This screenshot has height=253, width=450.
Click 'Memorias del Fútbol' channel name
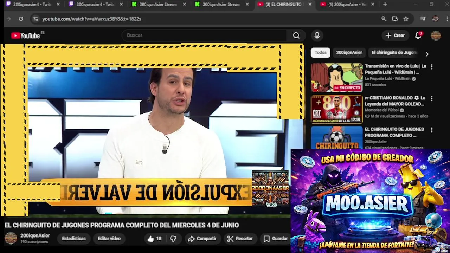click(x=381, y=110)
